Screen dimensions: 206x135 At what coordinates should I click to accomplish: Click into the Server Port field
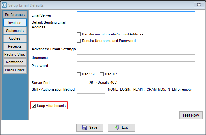[86, 83]
